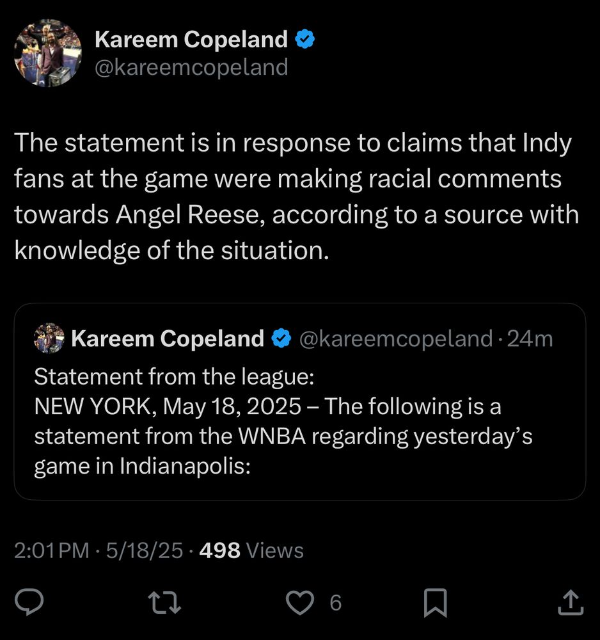Open the profile via Kareem Copeland's name
Viewport: 600px width, 640px height.
[191, 39]
